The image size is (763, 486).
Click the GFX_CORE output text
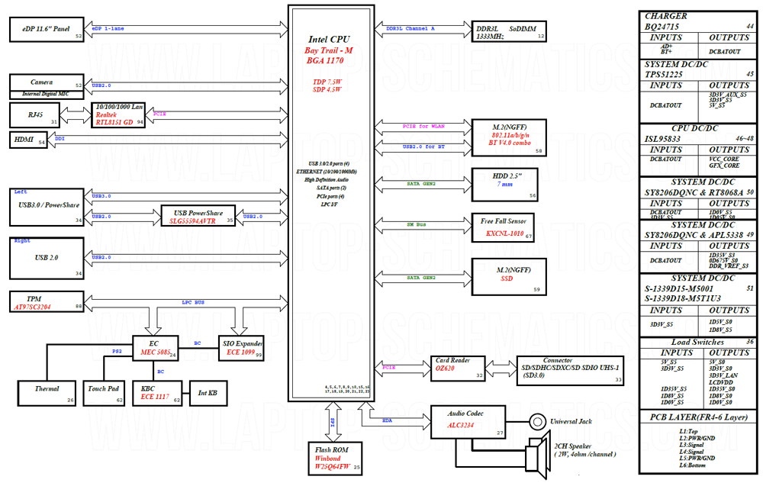pyautogui.click(x=724, y=166)
